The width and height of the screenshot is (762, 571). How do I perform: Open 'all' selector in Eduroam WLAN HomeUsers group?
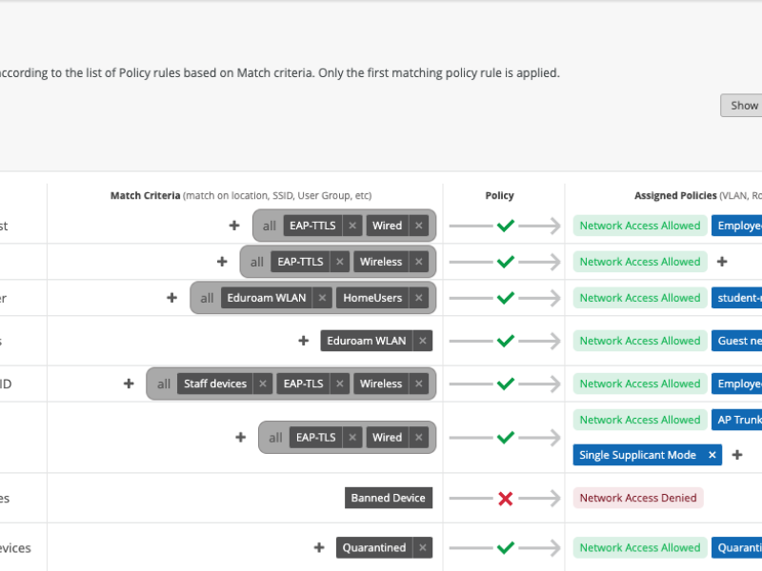207,298
